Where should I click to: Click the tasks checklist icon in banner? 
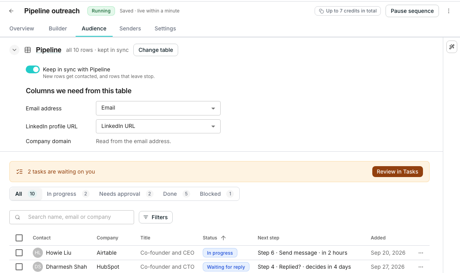tap(19, 172)
